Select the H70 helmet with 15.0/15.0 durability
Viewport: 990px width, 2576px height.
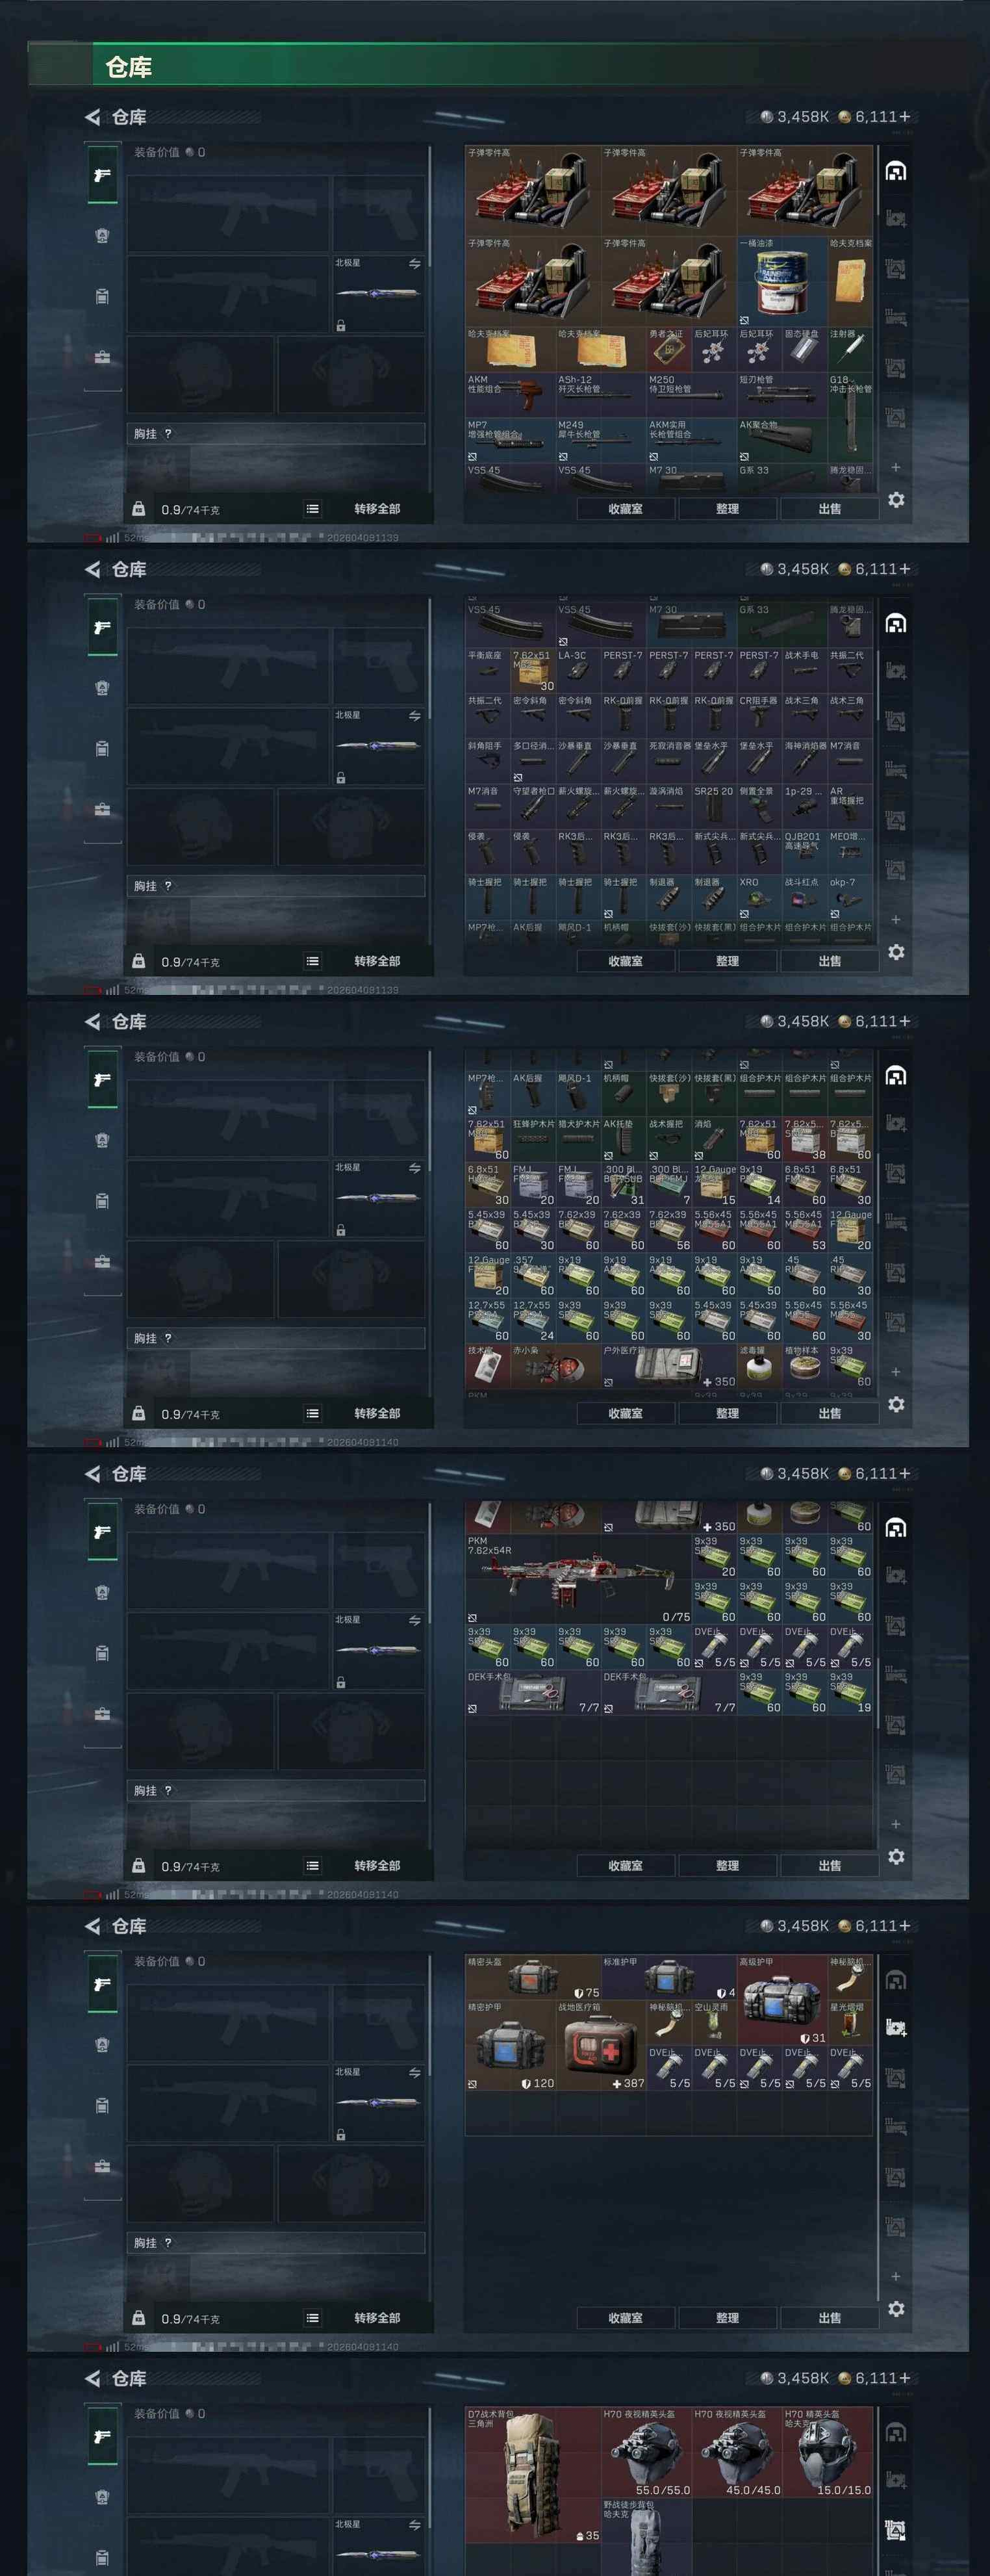(x=827, y=2453)
